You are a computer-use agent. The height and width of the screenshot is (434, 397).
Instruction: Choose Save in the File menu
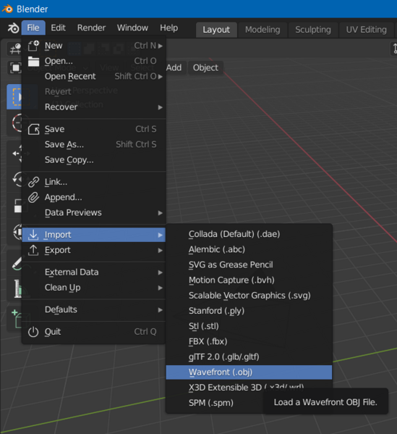pos(94,129)
